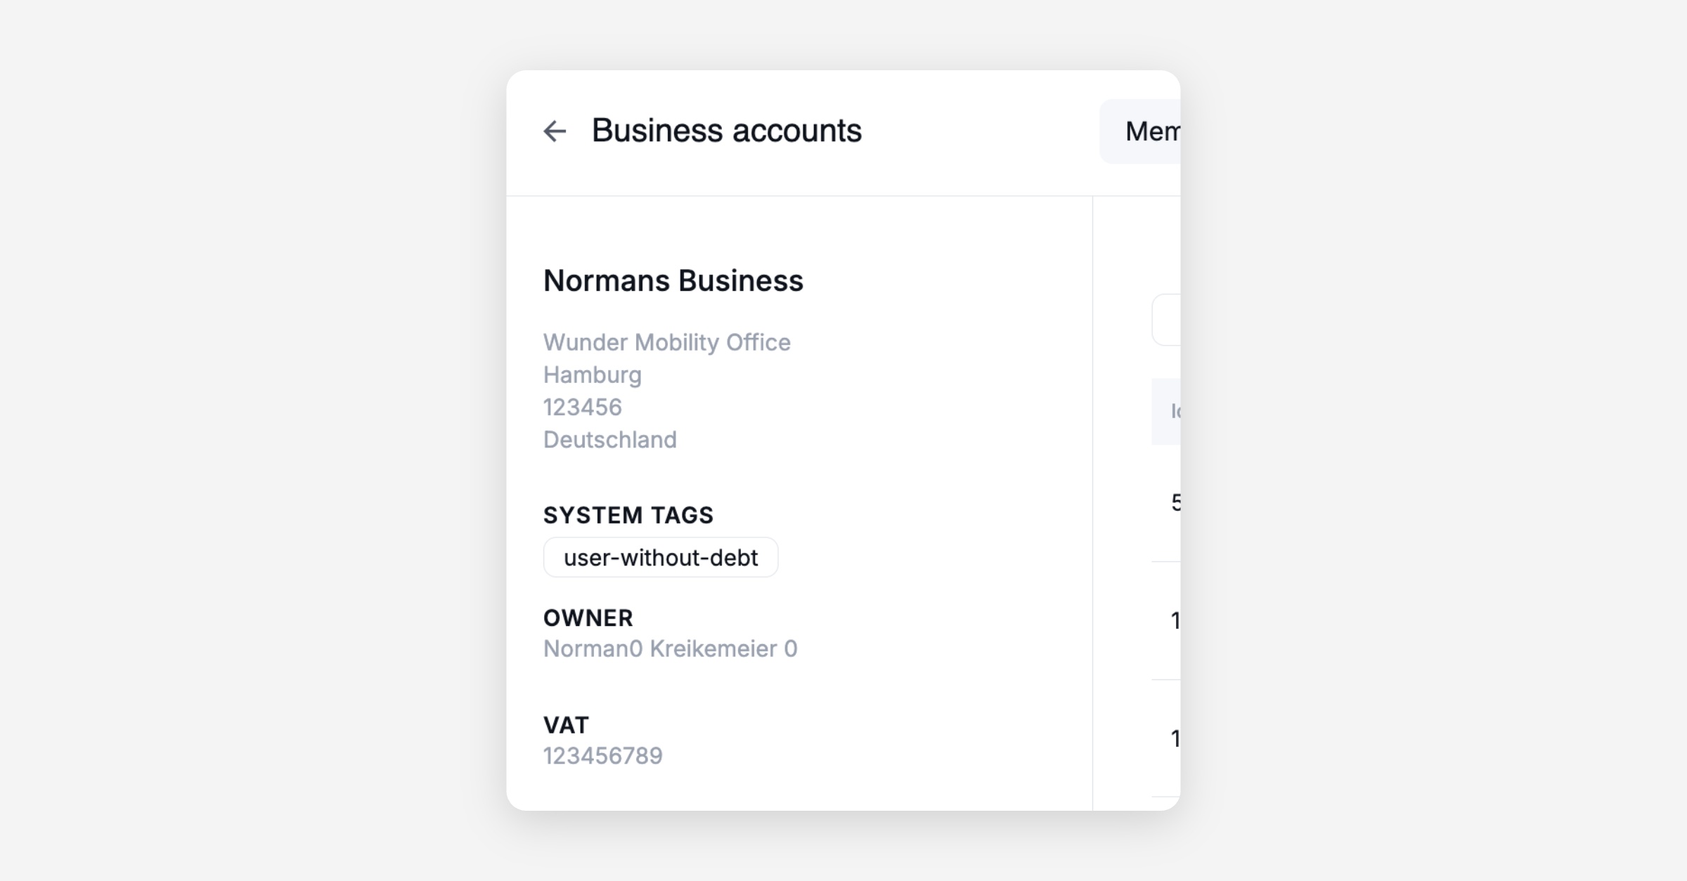Focus the cut-off input field at right edge
This screenshot has height=881, width=1687.
(1167, 320)
